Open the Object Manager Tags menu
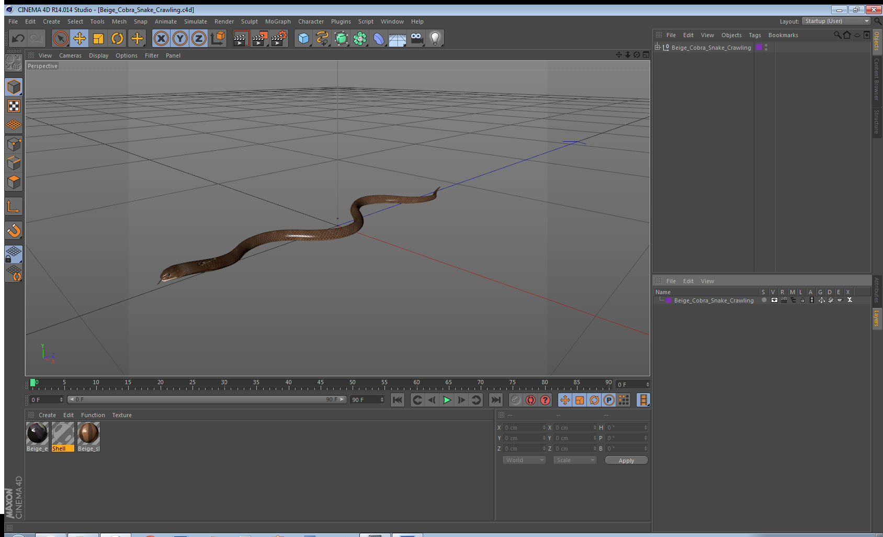 755,35
